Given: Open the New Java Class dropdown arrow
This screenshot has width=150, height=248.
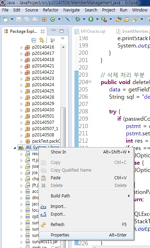Looking at the screenshot, I should 59,19.
